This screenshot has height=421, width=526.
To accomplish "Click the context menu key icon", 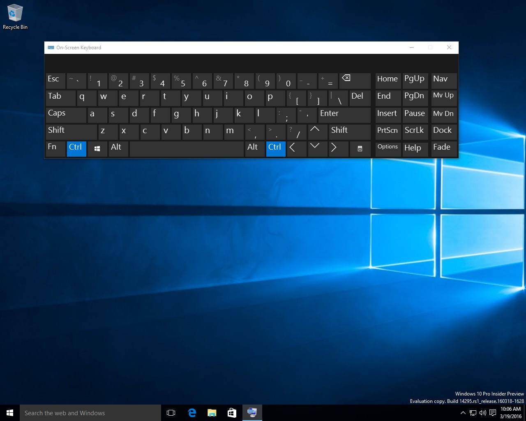I will coord(360,149).
